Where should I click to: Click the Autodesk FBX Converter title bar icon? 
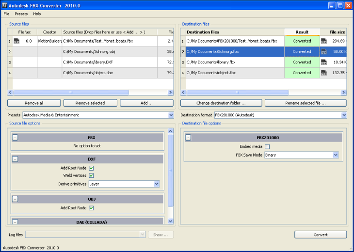coord(4,5)
